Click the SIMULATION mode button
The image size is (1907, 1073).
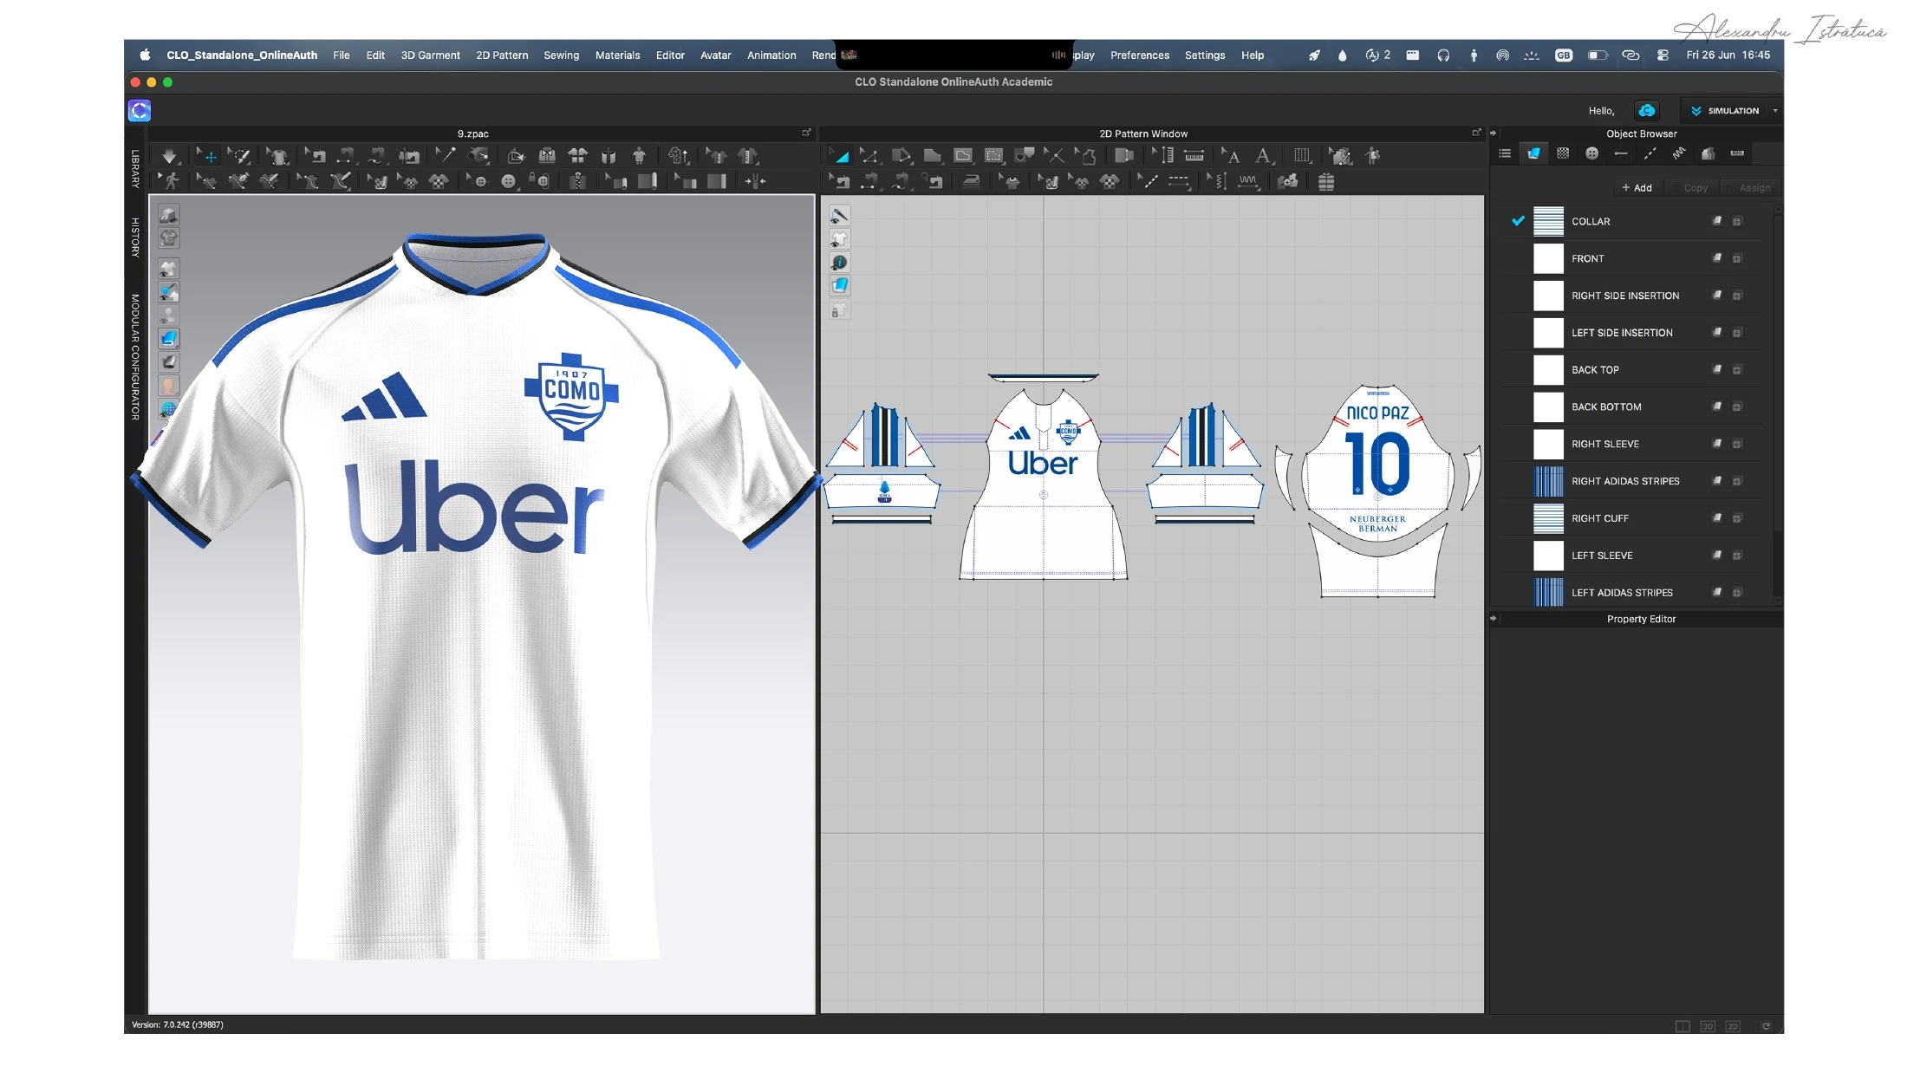coord(1725,111)
